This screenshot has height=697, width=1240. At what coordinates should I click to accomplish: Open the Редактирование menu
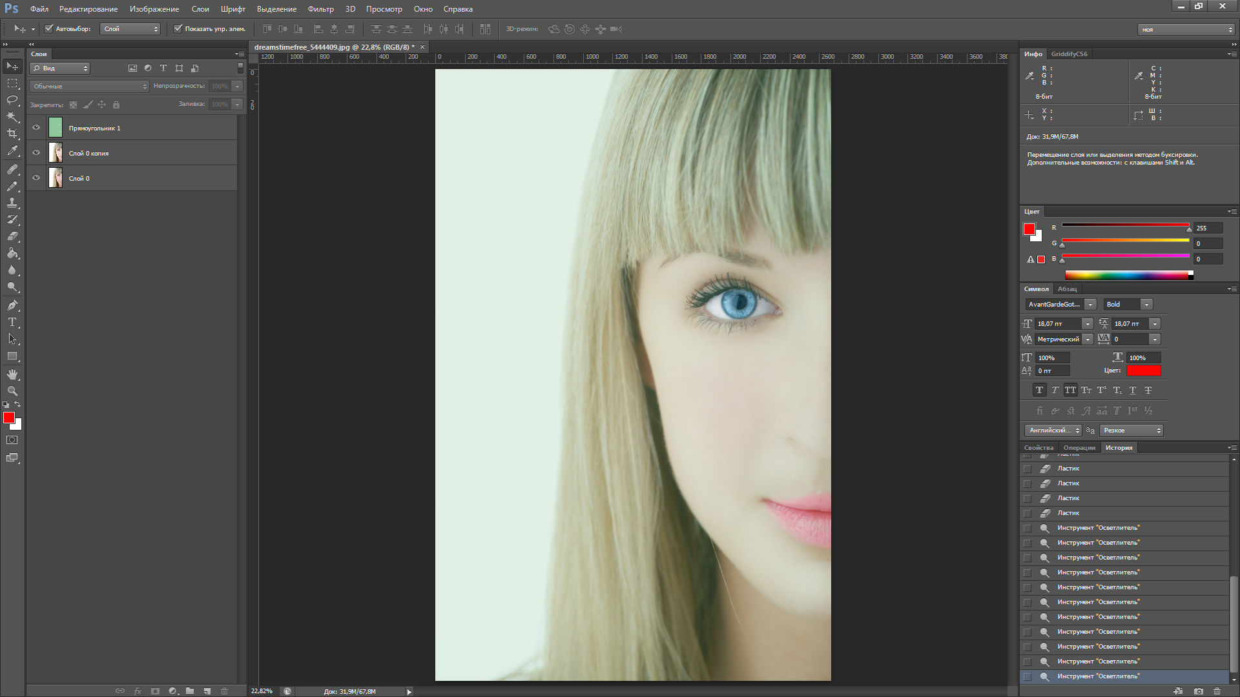tap(88, 9)
